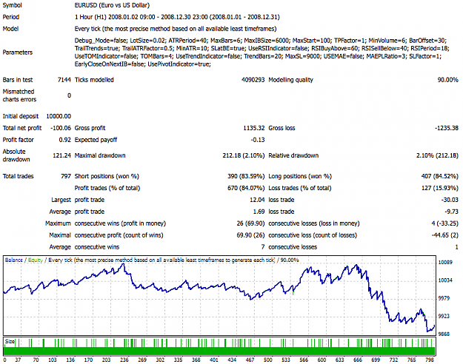Click the Gross profit value 1135.32
The height and width of the screenshot is (364, 463).
[x=254, y=128]
